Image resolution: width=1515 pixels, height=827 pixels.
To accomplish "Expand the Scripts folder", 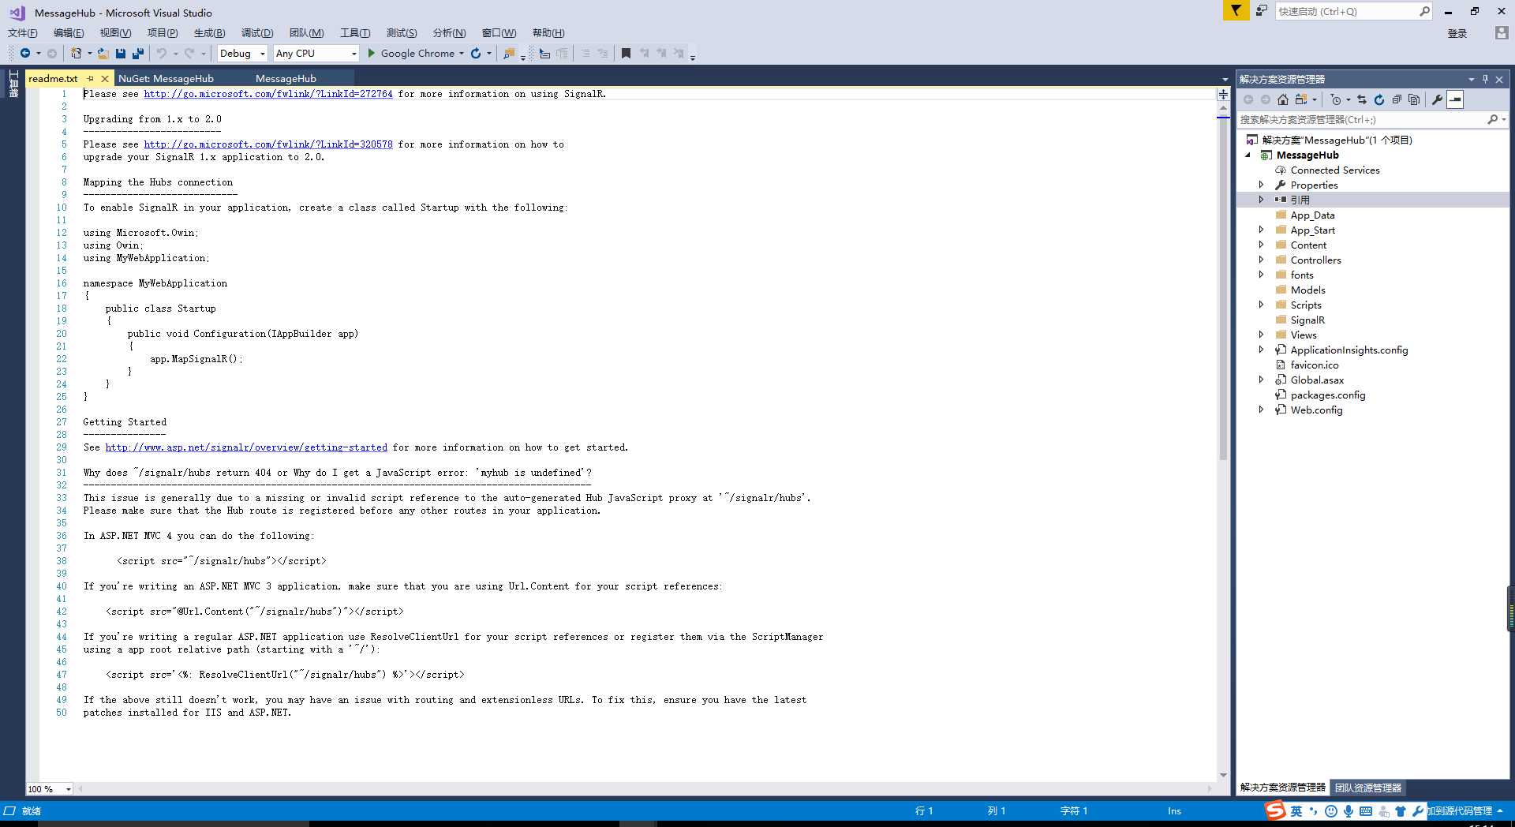I will pyautogui.click(x=1261, y=305).
